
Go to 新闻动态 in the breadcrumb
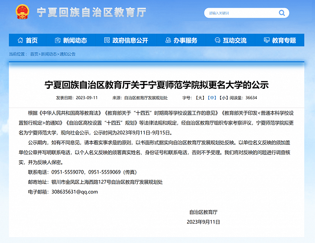[x=49, y=54]
